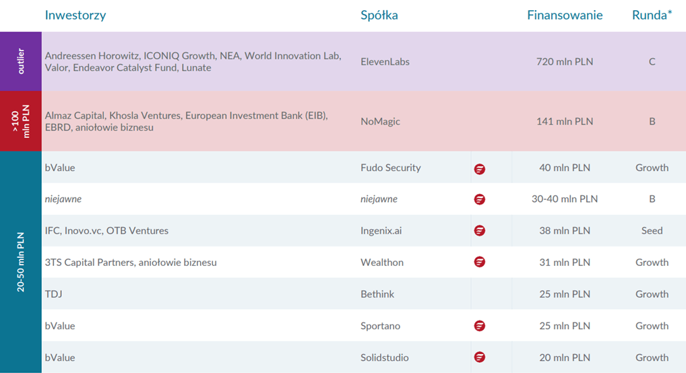This screenshot has width=686, height=373.
Task: Click the 720 mln PLN financing value
Action: (565, 62)
